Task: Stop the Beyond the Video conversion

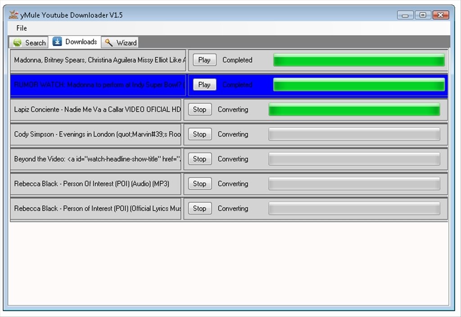Action: [199, 159]
